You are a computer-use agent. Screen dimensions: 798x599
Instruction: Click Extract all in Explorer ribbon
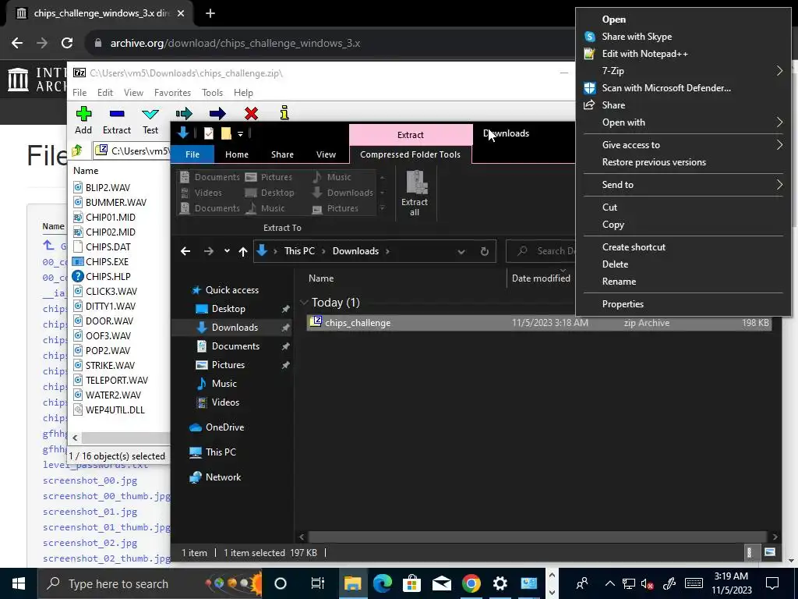[x=415, y=193]
